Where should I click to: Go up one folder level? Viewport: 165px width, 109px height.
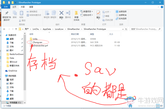coord(16,29)
